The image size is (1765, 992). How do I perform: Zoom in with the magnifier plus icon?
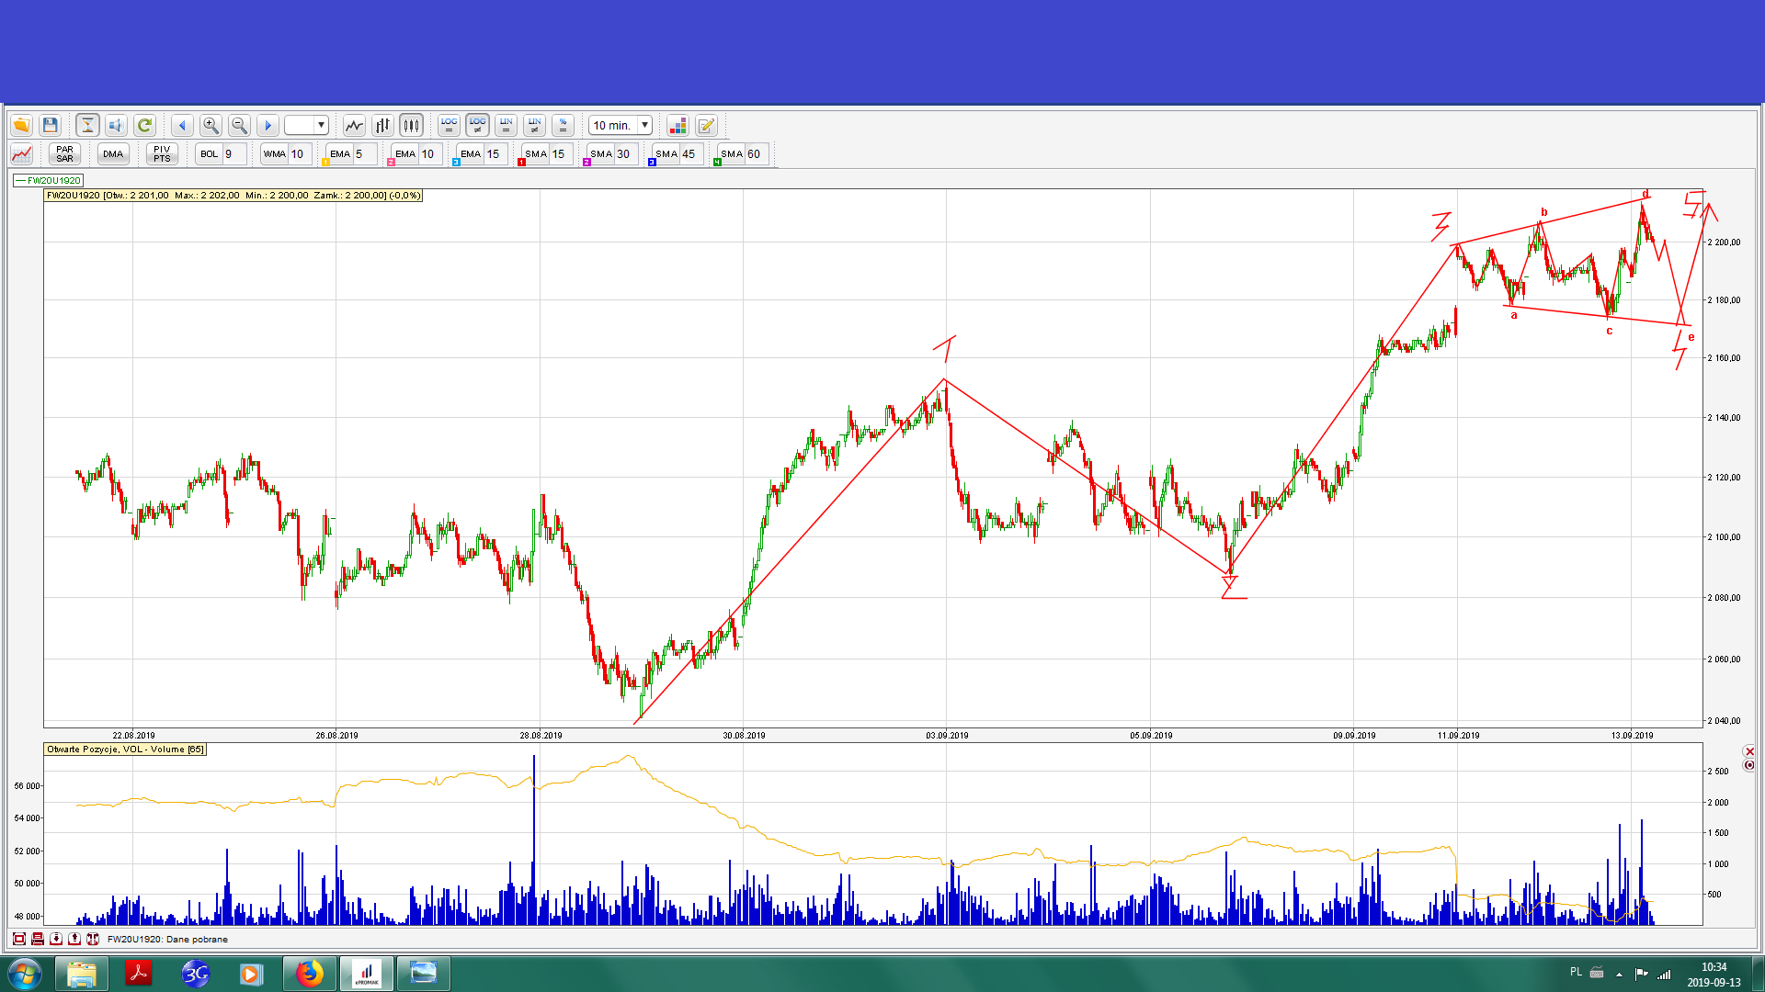point(211,126)
